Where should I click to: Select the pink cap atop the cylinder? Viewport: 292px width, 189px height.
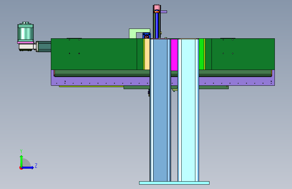click(157, 7)
